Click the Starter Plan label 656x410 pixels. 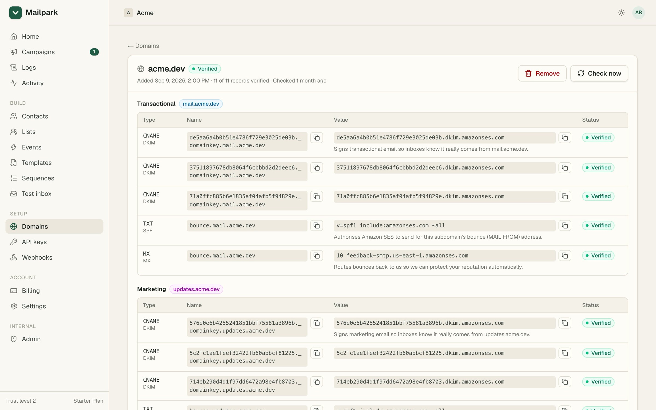click(88, 401)
